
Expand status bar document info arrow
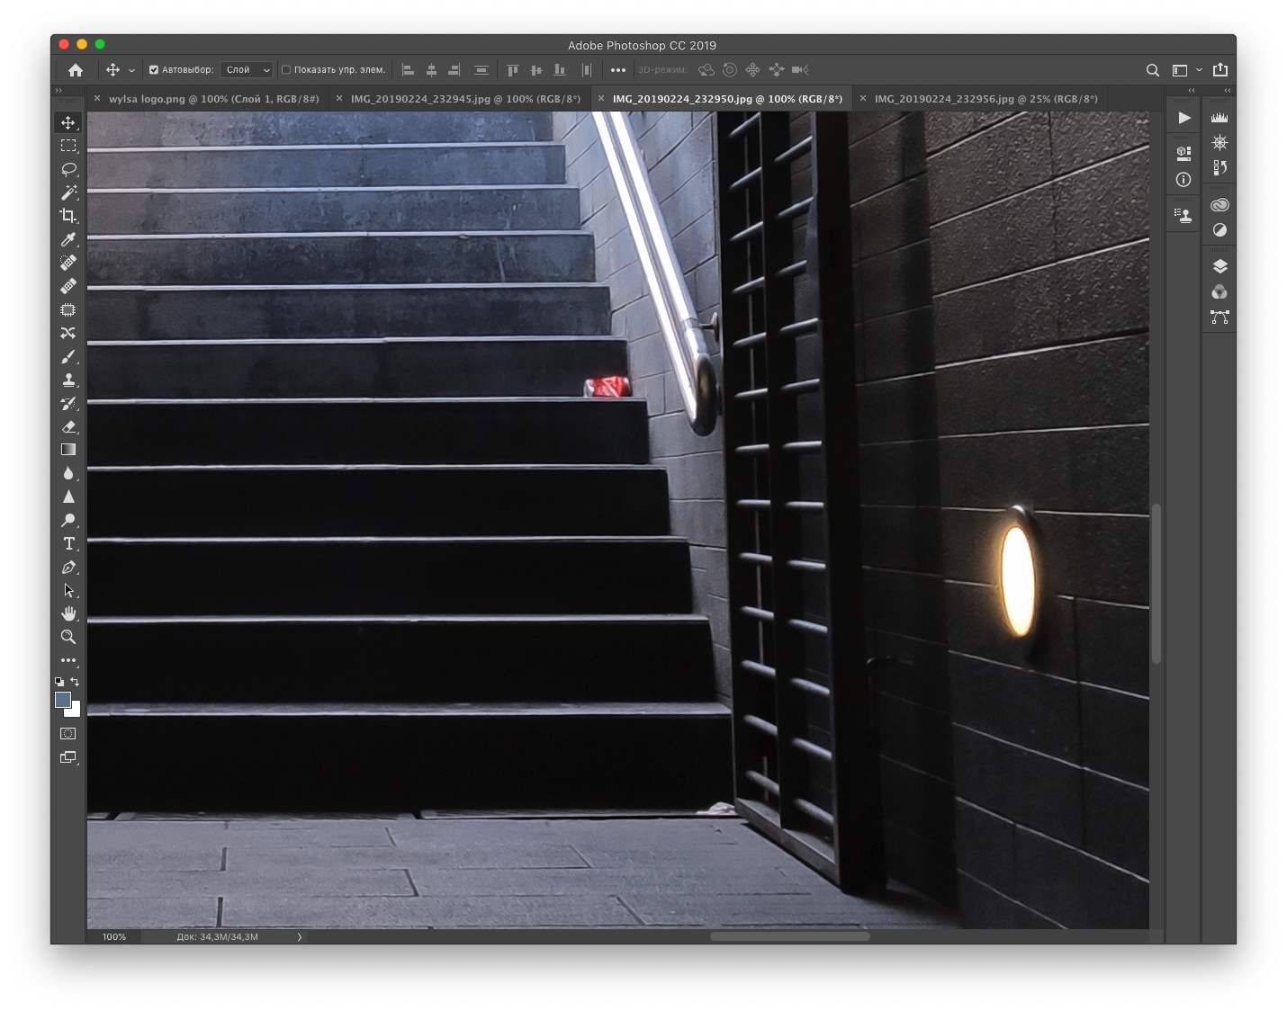click(x=300, y=937)
